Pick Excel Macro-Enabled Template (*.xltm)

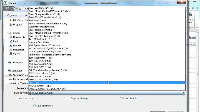point(107,33)
